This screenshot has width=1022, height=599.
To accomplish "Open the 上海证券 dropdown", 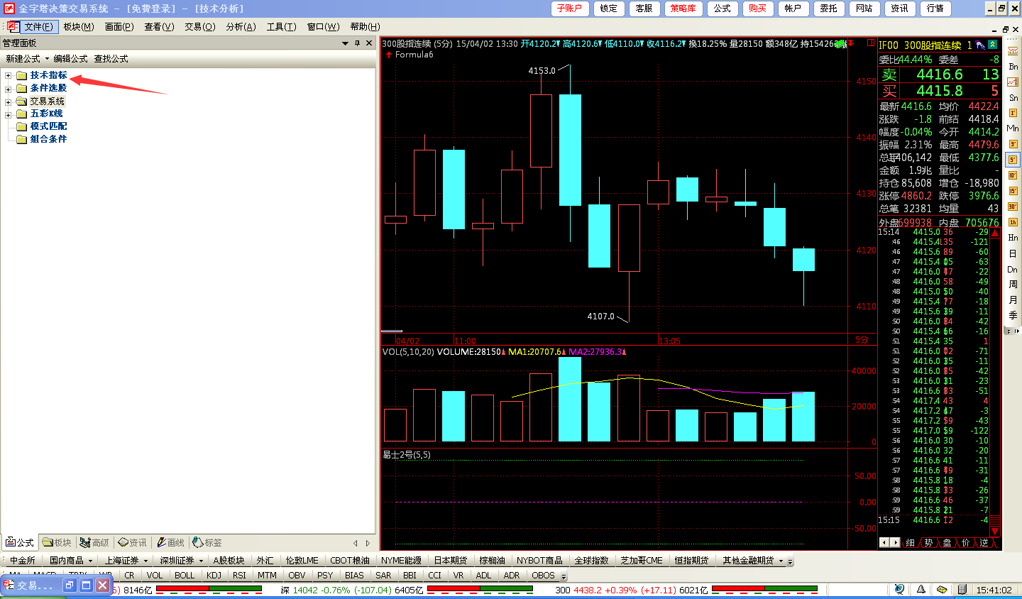I will pos(145,561).
